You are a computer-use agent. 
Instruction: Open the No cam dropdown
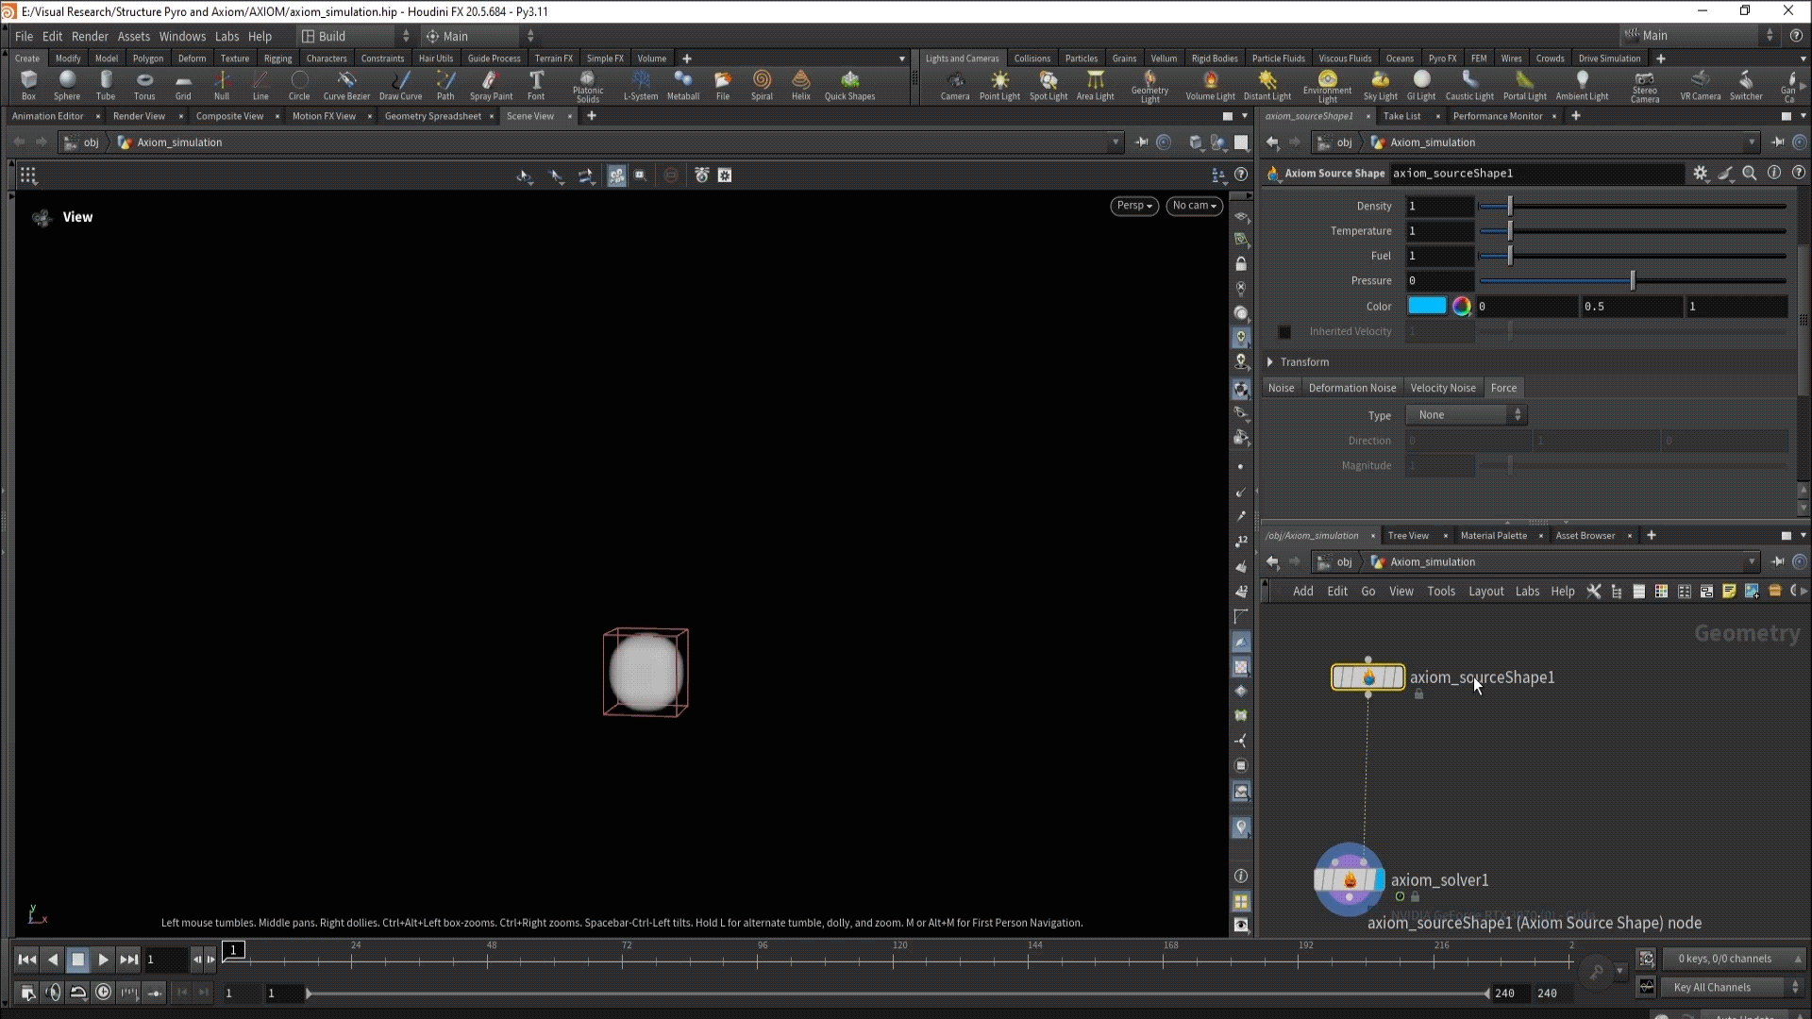pyautogui.click(x=1194, y=206)
